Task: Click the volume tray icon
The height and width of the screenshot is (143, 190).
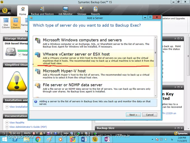Action: click(x=166, y=139)
